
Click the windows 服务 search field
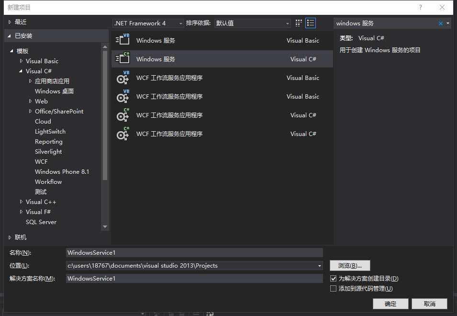(x=385, y=23)
